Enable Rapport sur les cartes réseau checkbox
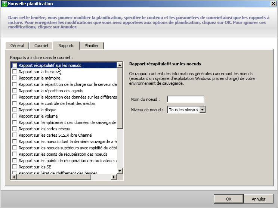The image size is (278, 208). [15, 129]
